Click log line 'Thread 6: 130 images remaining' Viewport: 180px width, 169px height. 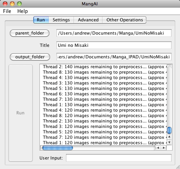[105, 94]
